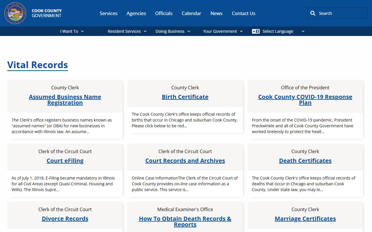This screenshot has width=372, height=232.
Task: Click COVID-19 Response Plan description paragraph
Action: pyautogui.click(x=303, y=126)
